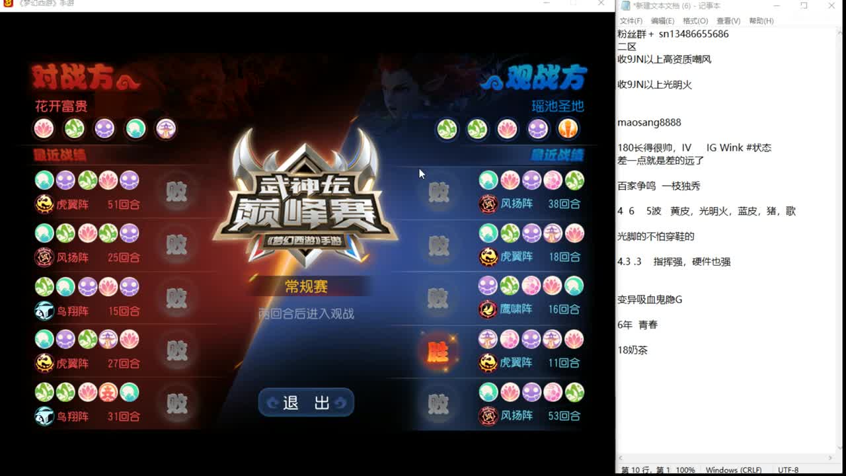Screen dimensions: 846x476
Task: Click the 败 badge in the 38回合 row
Action: pos(438,192)
